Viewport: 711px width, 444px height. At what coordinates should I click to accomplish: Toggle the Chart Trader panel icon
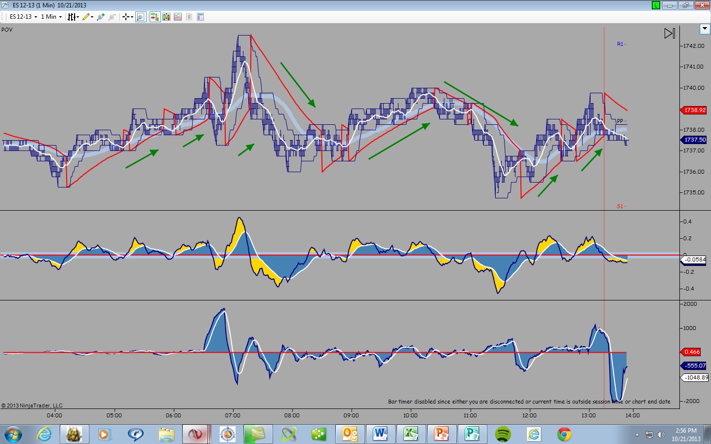click(155, 17)
